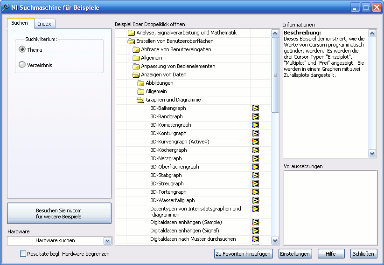Click the folder icon of Abfrage von Benutzereingaben

coord(136,50)
